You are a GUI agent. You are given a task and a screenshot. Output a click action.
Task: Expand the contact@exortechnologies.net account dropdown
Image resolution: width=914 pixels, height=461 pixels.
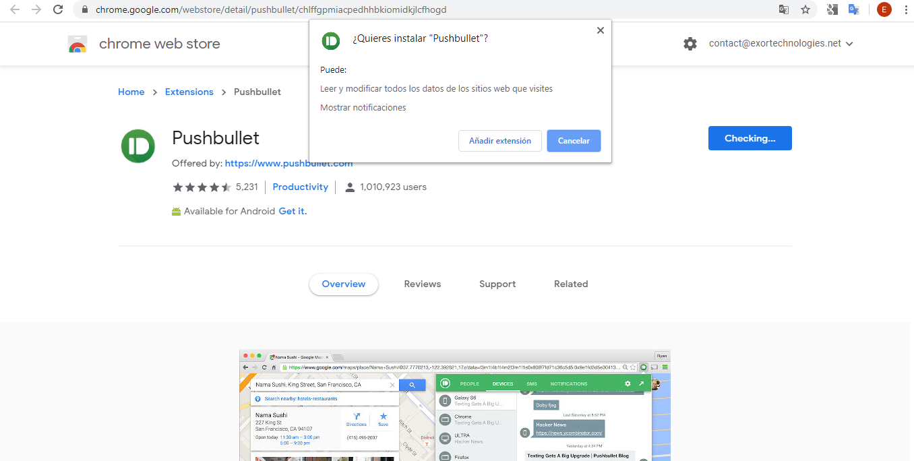tap(849, 44)
